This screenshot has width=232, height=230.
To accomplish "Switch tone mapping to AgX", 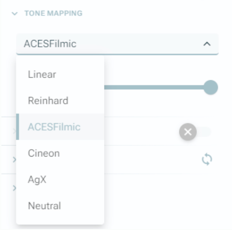I will pyautogui.click(x=37, y=180).
